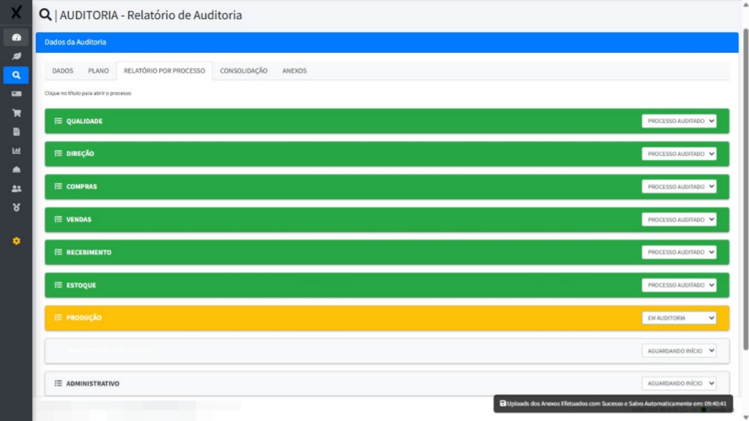Screen dimensions: 749x421
Task: Open the RECEBIMENTO process title
Action: click(88, 253)
